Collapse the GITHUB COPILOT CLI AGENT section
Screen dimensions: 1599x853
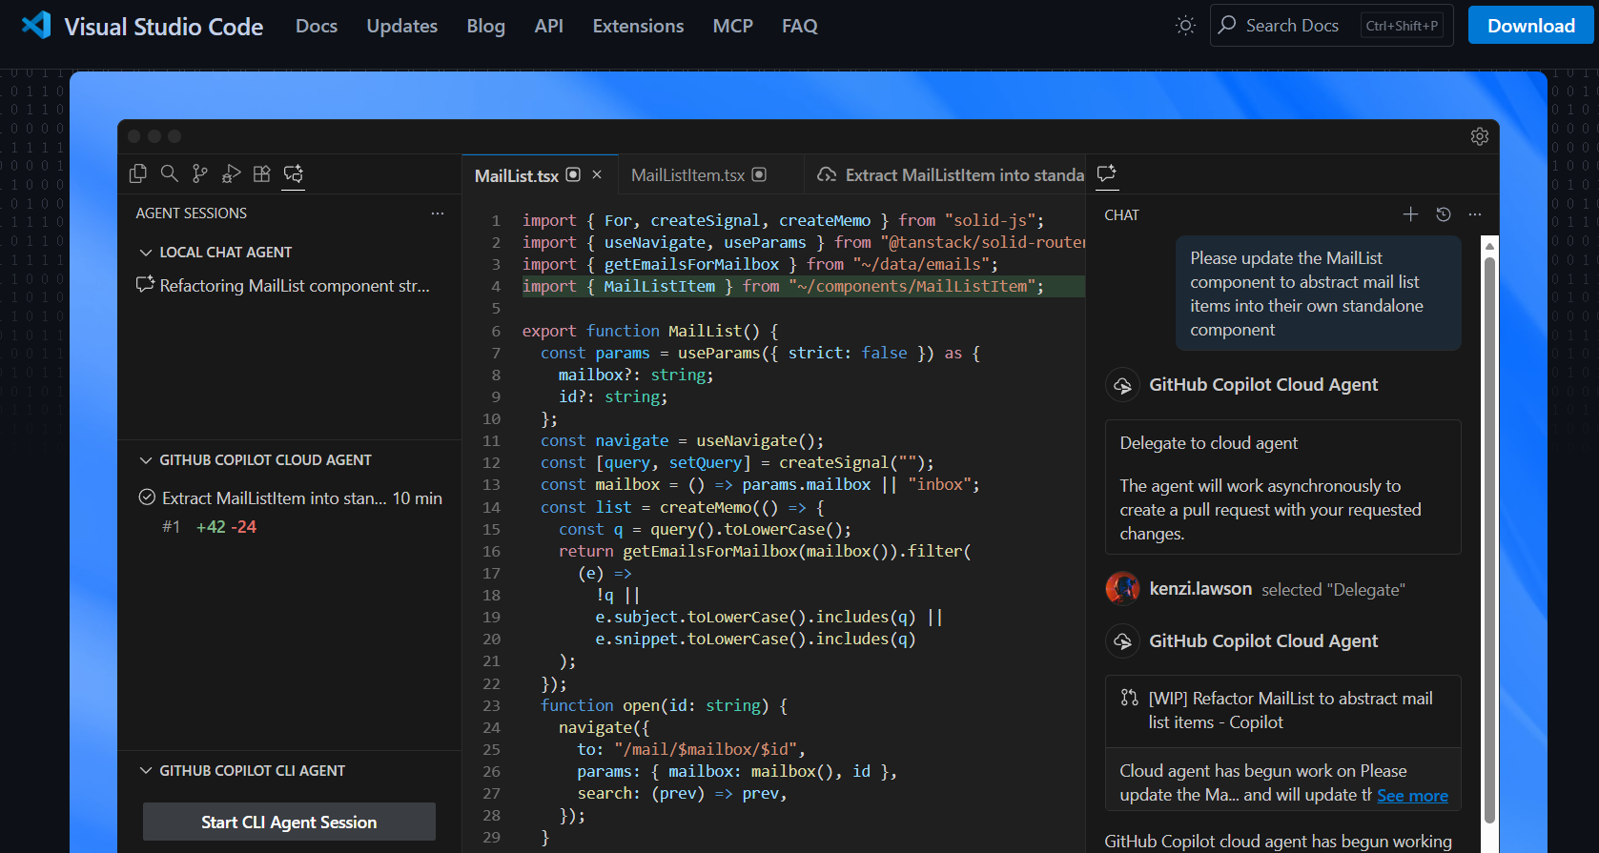(146, 771)
